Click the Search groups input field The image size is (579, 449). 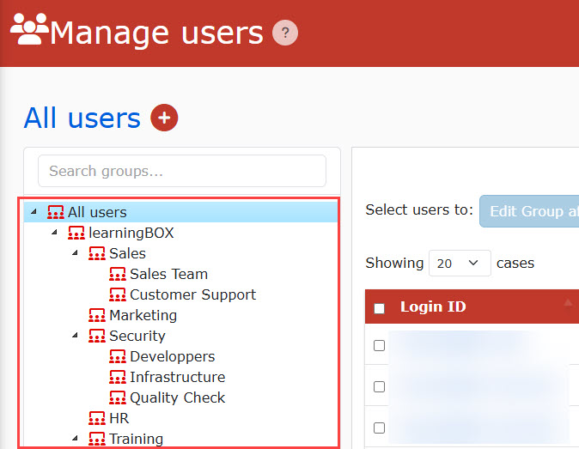pyautogui.click(x=181, y=171)
